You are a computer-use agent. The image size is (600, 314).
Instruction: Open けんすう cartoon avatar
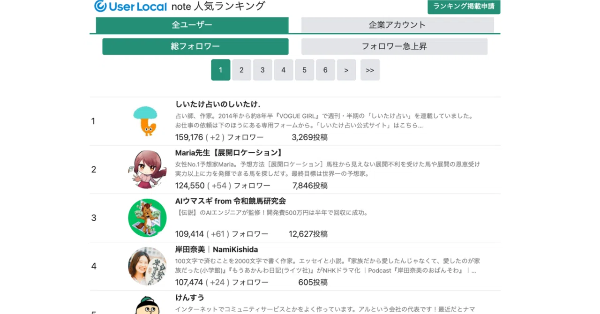(x=147, y=305)
